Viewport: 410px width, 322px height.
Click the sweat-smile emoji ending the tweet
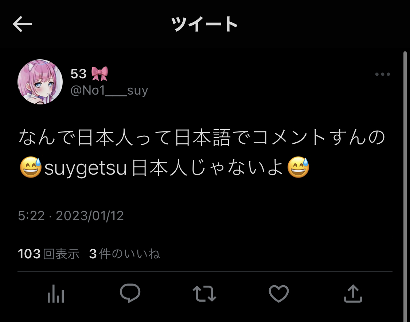coord(298,167)
